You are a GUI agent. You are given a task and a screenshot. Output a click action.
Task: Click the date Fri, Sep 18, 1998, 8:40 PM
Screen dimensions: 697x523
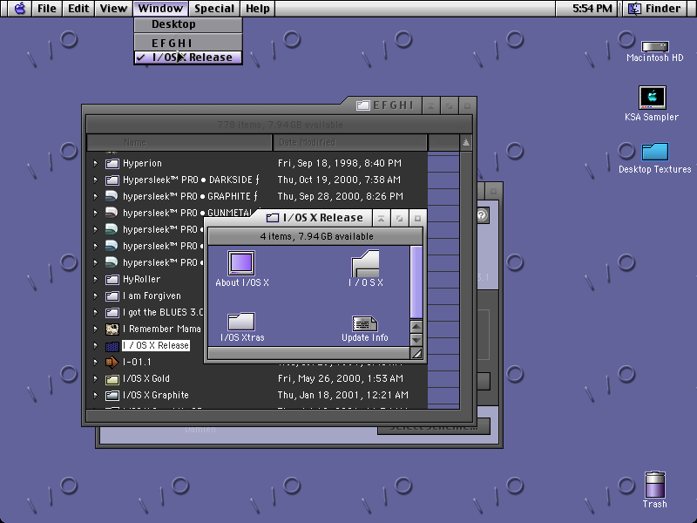coord(340,164)
